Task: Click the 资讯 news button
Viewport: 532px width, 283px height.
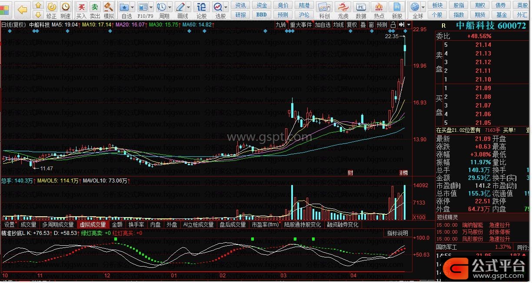Action: point(240,6)
